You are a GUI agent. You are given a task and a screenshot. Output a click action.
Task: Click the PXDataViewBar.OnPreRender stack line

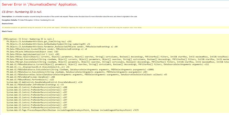pos(35,85)
